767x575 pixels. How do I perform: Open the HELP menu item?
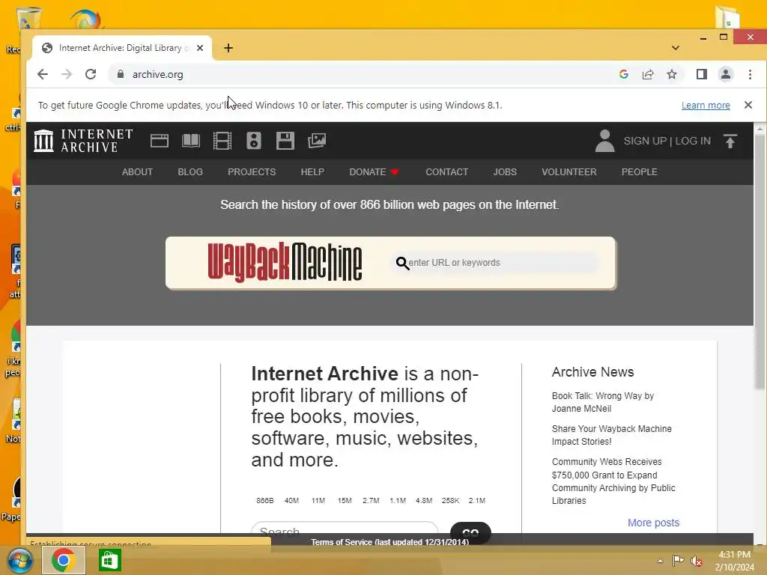click(x=312, y=172)
